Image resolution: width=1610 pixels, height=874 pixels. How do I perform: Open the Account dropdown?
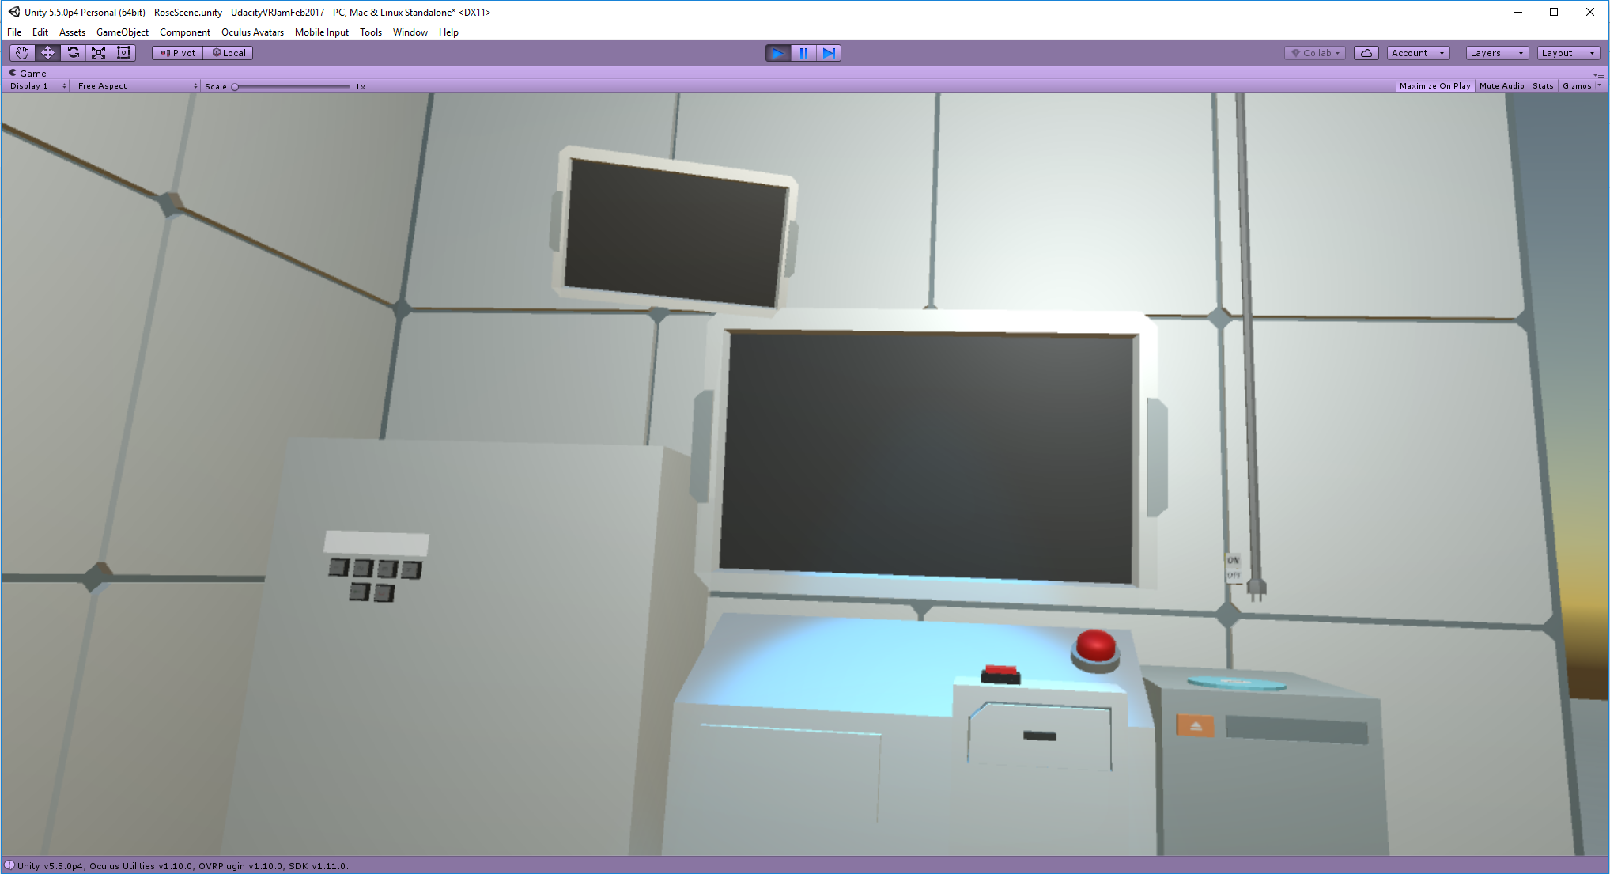(1417, 53)
